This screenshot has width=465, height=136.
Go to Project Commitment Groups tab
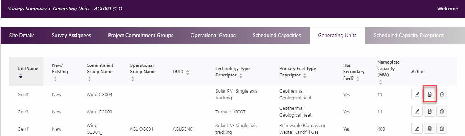(141, 36)
